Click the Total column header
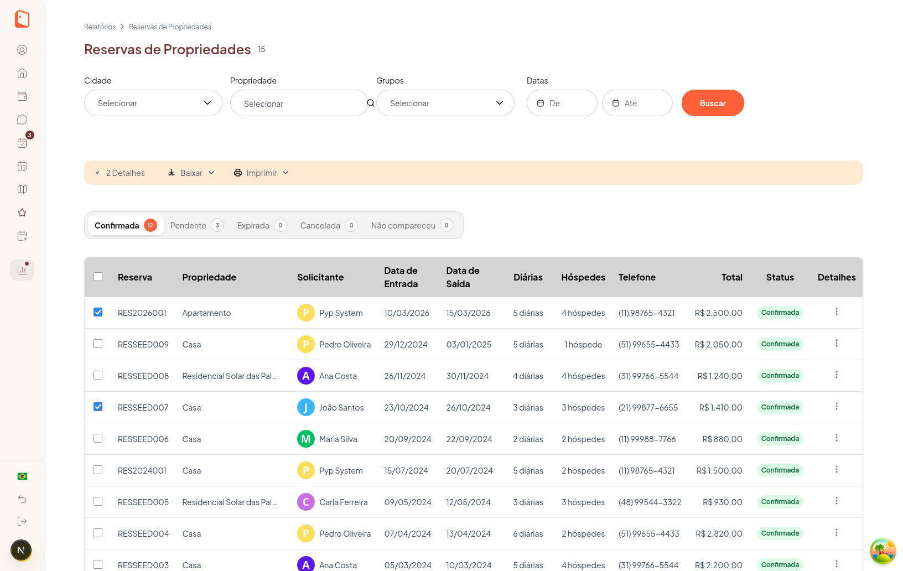 click(731, 277)
